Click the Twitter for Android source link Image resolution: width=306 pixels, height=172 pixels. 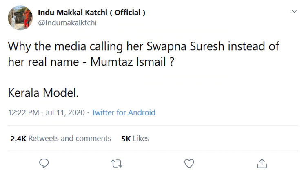tap(123, 112)
